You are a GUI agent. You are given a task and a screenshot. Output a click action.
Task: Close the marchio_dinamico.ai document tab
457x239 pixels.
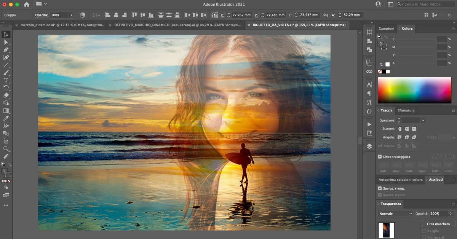(x=16, y=25)
